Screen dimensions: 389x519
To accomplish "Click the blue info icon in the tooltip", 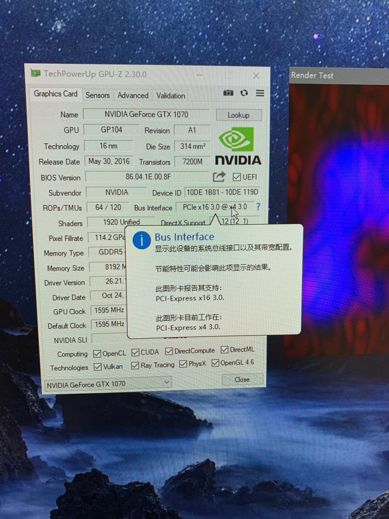I will click(x=141, y=240).
